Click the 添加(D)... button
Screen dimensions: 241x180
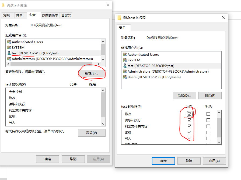click(x=184, y=96)
